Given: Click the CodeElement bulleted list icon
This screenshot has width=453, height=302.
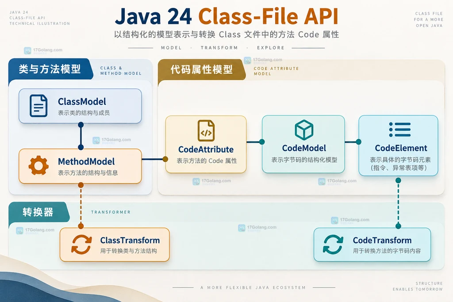Looking at the screenshot, I should 399,130.
